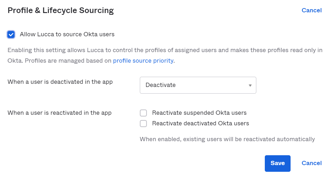The width and height of the screenshot is (328, 176).
Task: Save the sourcing settings
Action: 278,163
